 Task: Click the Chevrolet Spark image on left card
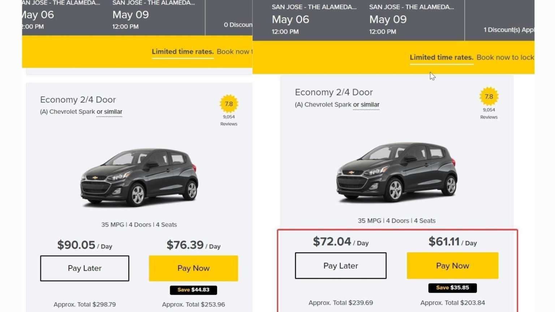click(139, 177)
